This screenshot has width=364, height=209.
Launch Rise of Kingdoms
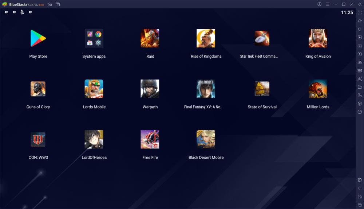click(x=206, y=38)
